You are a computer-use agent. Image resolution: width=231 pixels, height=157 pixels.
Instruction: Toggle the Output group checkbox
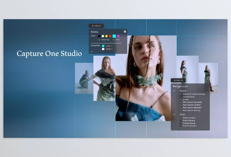tap(177, 114)
